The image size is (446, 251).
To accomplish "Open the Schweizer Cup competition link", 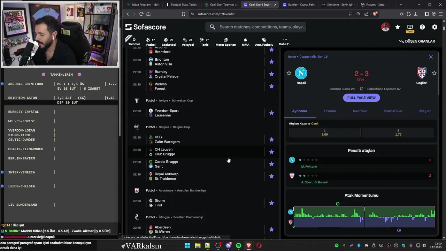I will (182, 100).
